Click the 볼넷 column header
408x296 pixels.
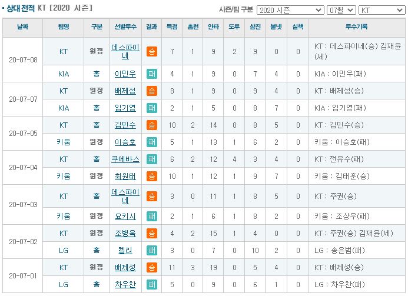(276, 26)
